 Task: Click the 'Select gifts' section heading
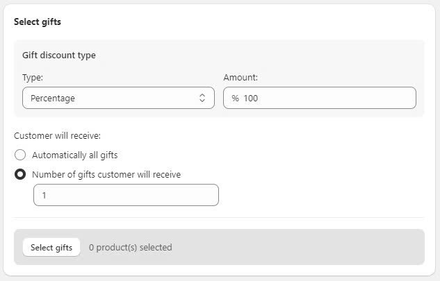coord(38,22)
